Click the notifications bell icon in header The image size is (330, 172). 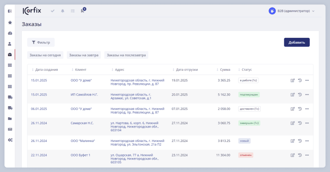coord(63,11)
